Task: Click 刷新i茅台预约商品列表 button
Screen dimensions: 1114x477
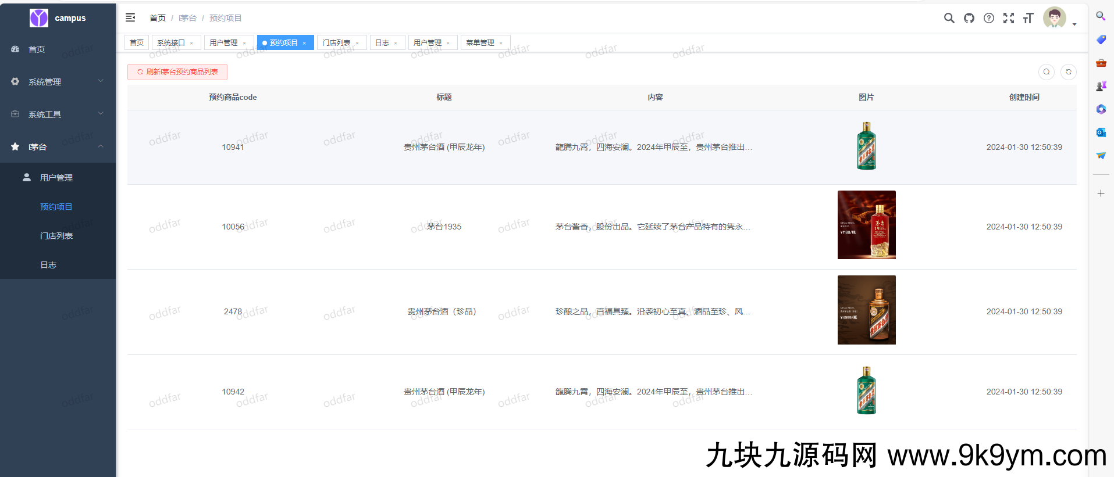Action: (177, 72)
